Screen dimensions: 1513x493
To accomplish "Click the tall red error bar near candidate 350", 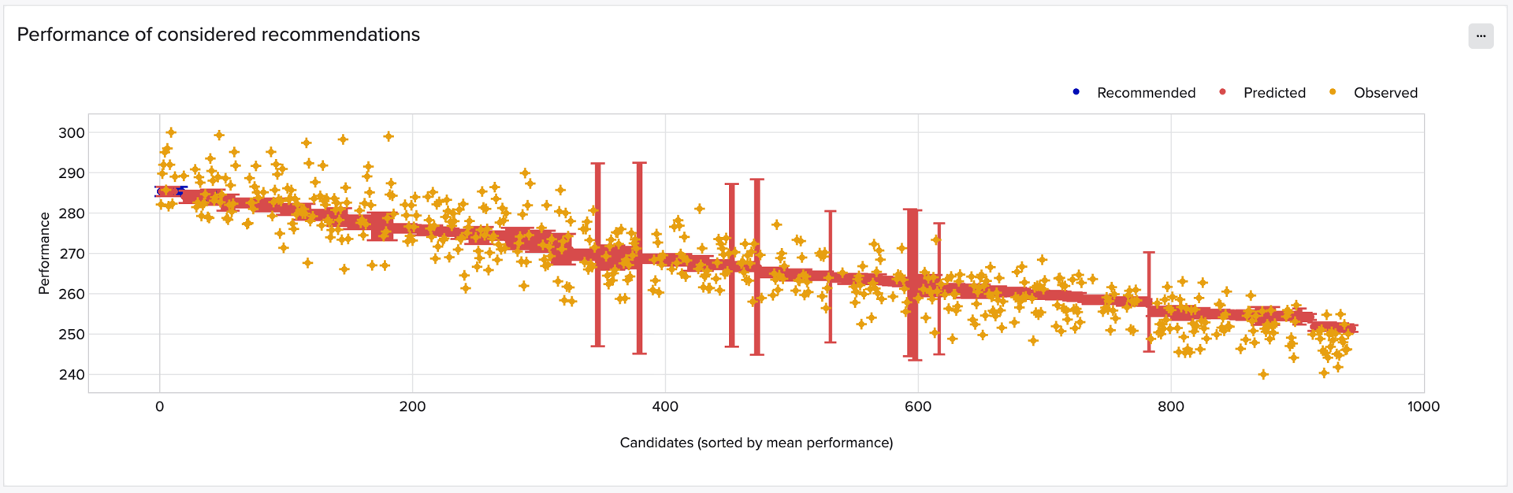I will pyautogui.click(x=597, y=252).
